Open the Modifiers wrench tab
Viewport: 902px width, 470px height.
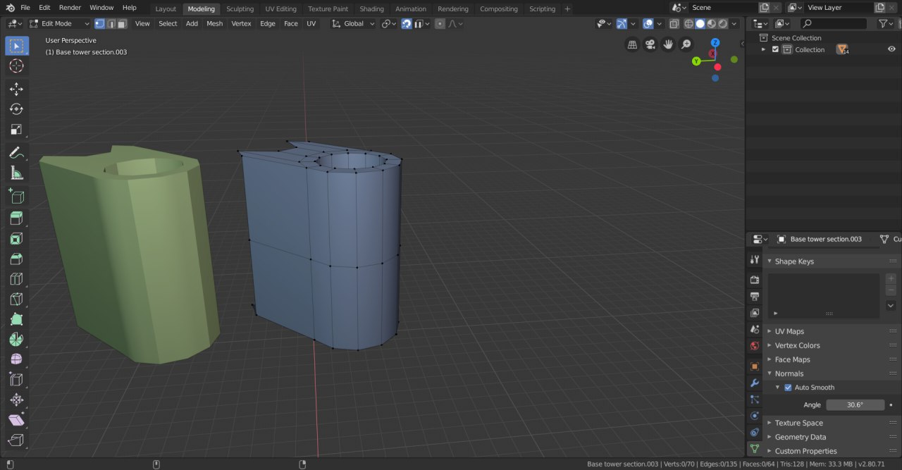tap(755, 383)
